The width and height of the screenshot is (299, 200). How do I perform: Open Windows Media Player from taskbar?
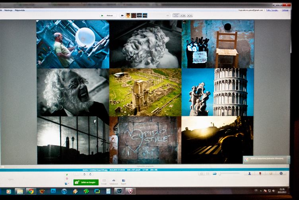point(8,191)
